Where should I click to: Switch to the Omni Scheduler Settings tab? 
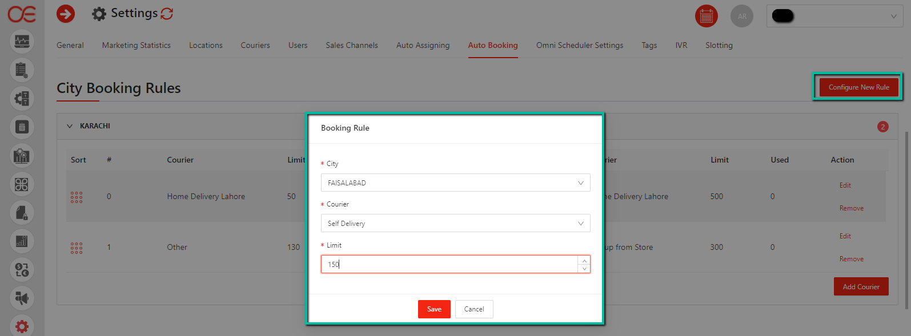[x=579, y=46]
